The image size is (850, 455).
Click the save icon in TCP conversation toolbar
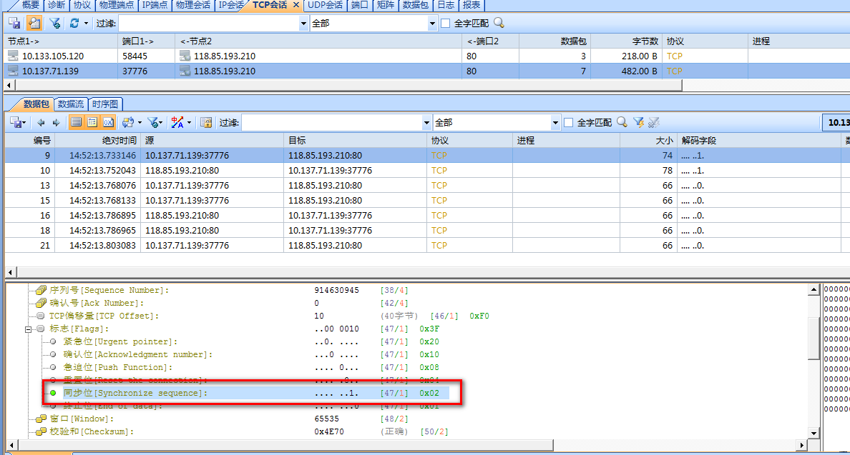(14, 24)
